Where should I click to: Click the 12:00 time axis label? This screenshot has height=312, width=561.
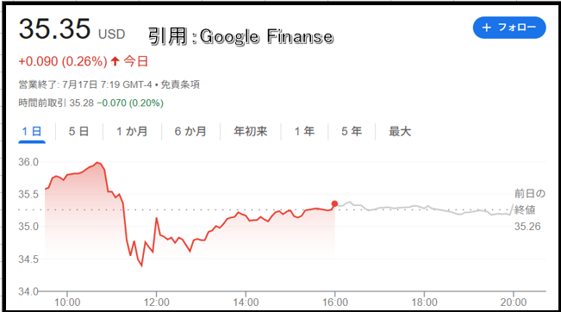tap(157, 303)
